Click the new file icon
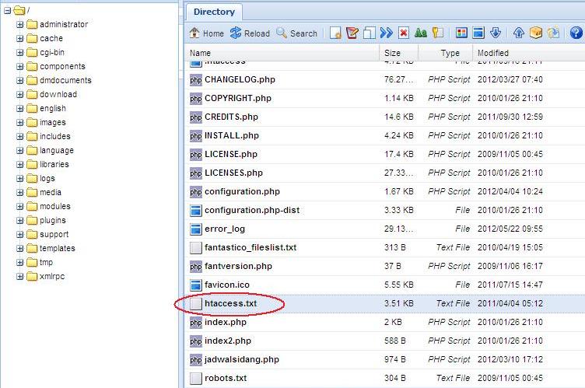The height and width of the screenshot is (388, 585). point(336,33)
